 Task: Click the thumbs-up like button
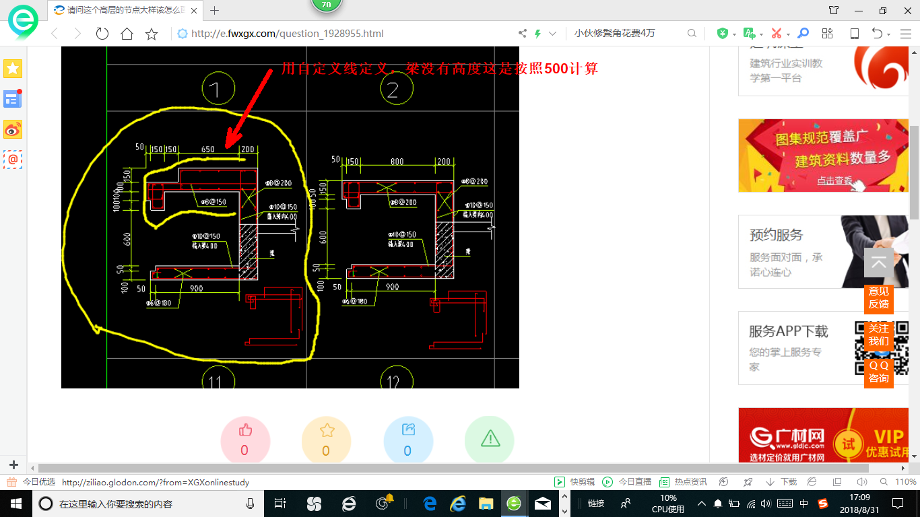pos(245,442)
